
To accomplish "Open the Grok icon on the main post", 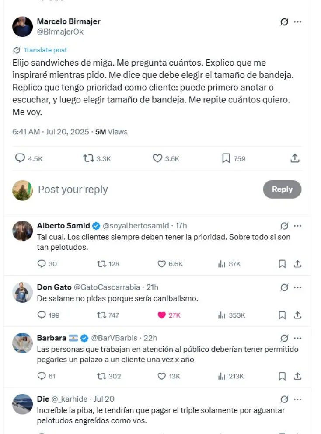I will pos(284,22).
